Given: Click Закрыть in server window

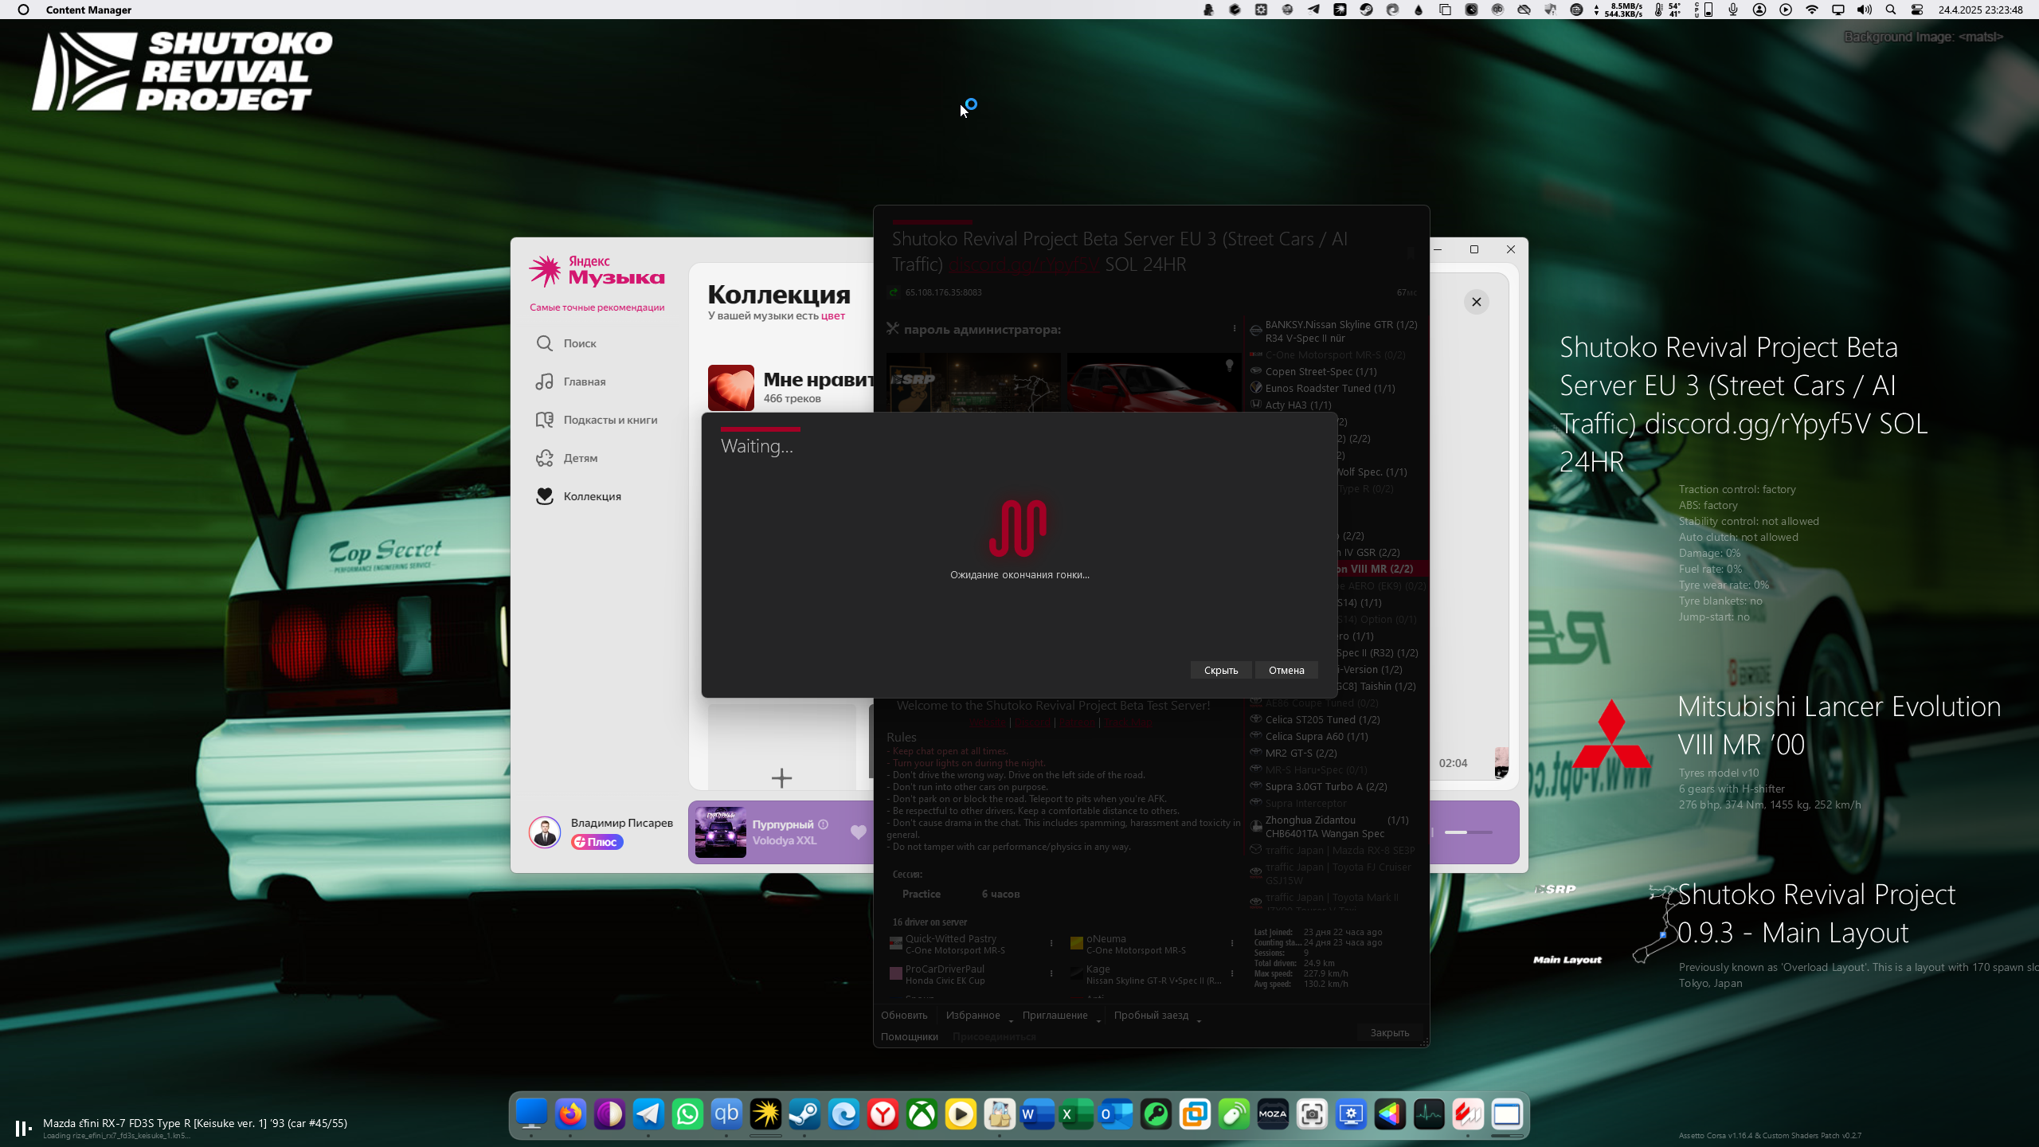Looking at the screenshot, I should coord(1389,1033).
